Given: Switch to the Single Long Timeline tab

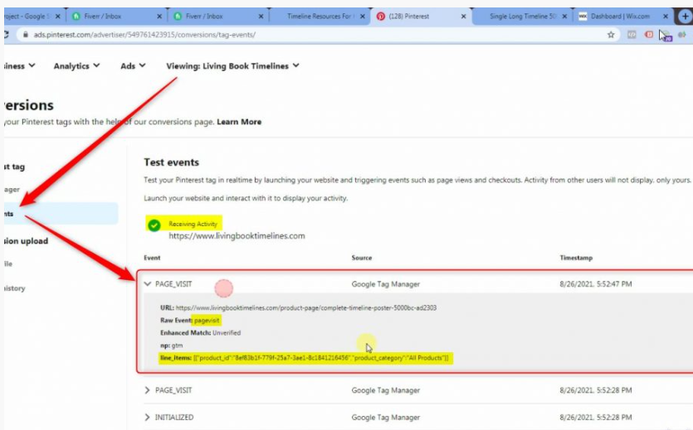Looking at the screenshot, I should click(x=522, y=17).
